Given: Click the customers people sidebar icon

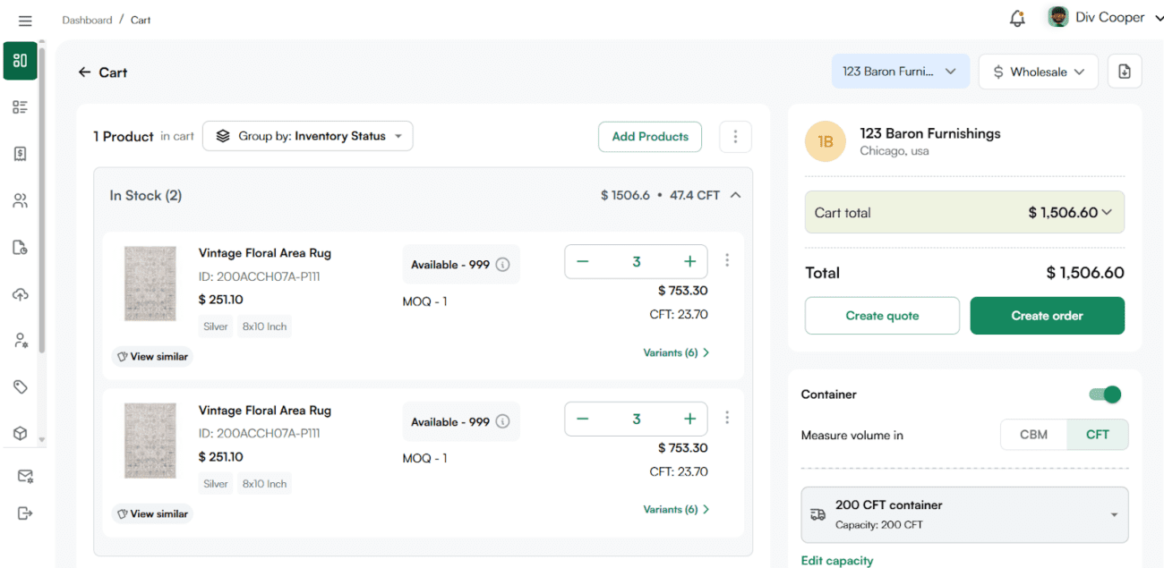Looking at the screenshot, I should click(x=20, y=200).
